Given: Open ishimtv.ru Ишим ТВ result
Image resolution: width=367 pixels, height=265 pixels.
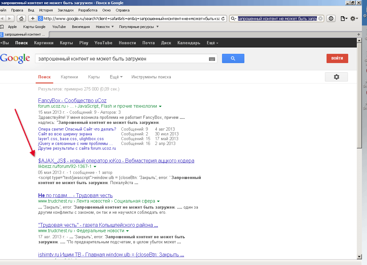Looking at the screenshot, I should tap(111, 255).
